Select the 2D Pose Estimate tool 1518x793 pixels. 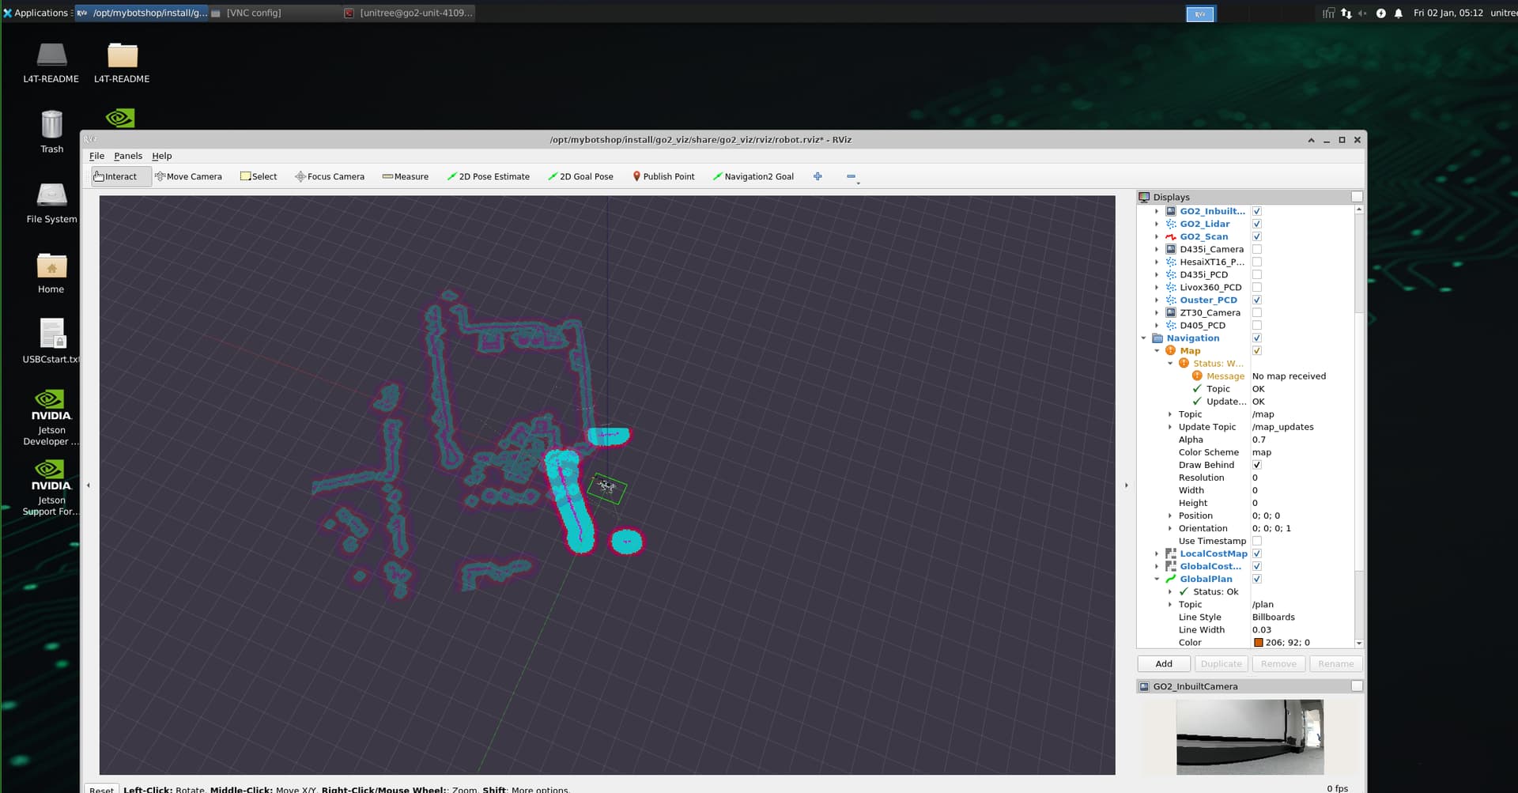[488, 176]
